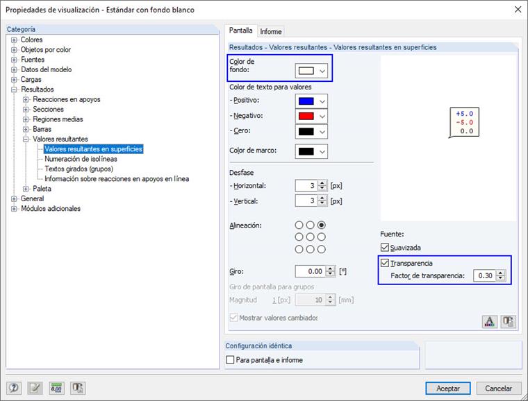Decrease Vertical offset with down arrow
This screenshot has height=401, width=528.
click(x=322, y=203)
